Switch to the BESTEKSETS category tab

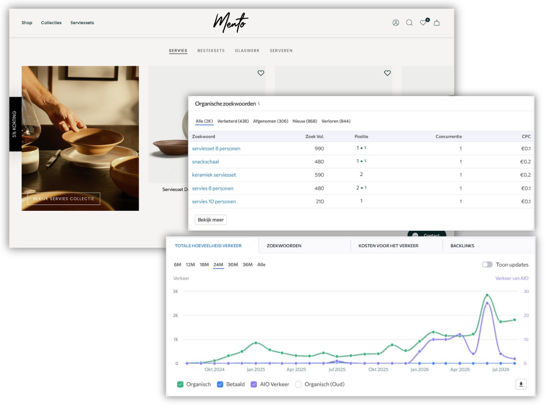[211, 51]
